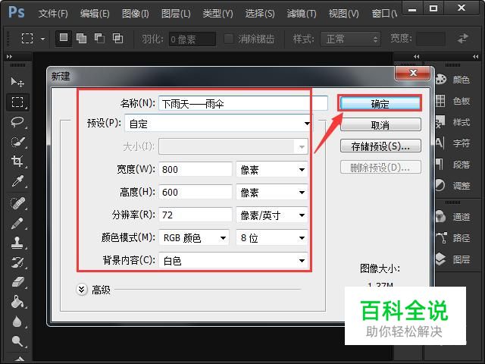Open the Paragraph (段落) panel
The image size is (485, 364).
(453, 165)
